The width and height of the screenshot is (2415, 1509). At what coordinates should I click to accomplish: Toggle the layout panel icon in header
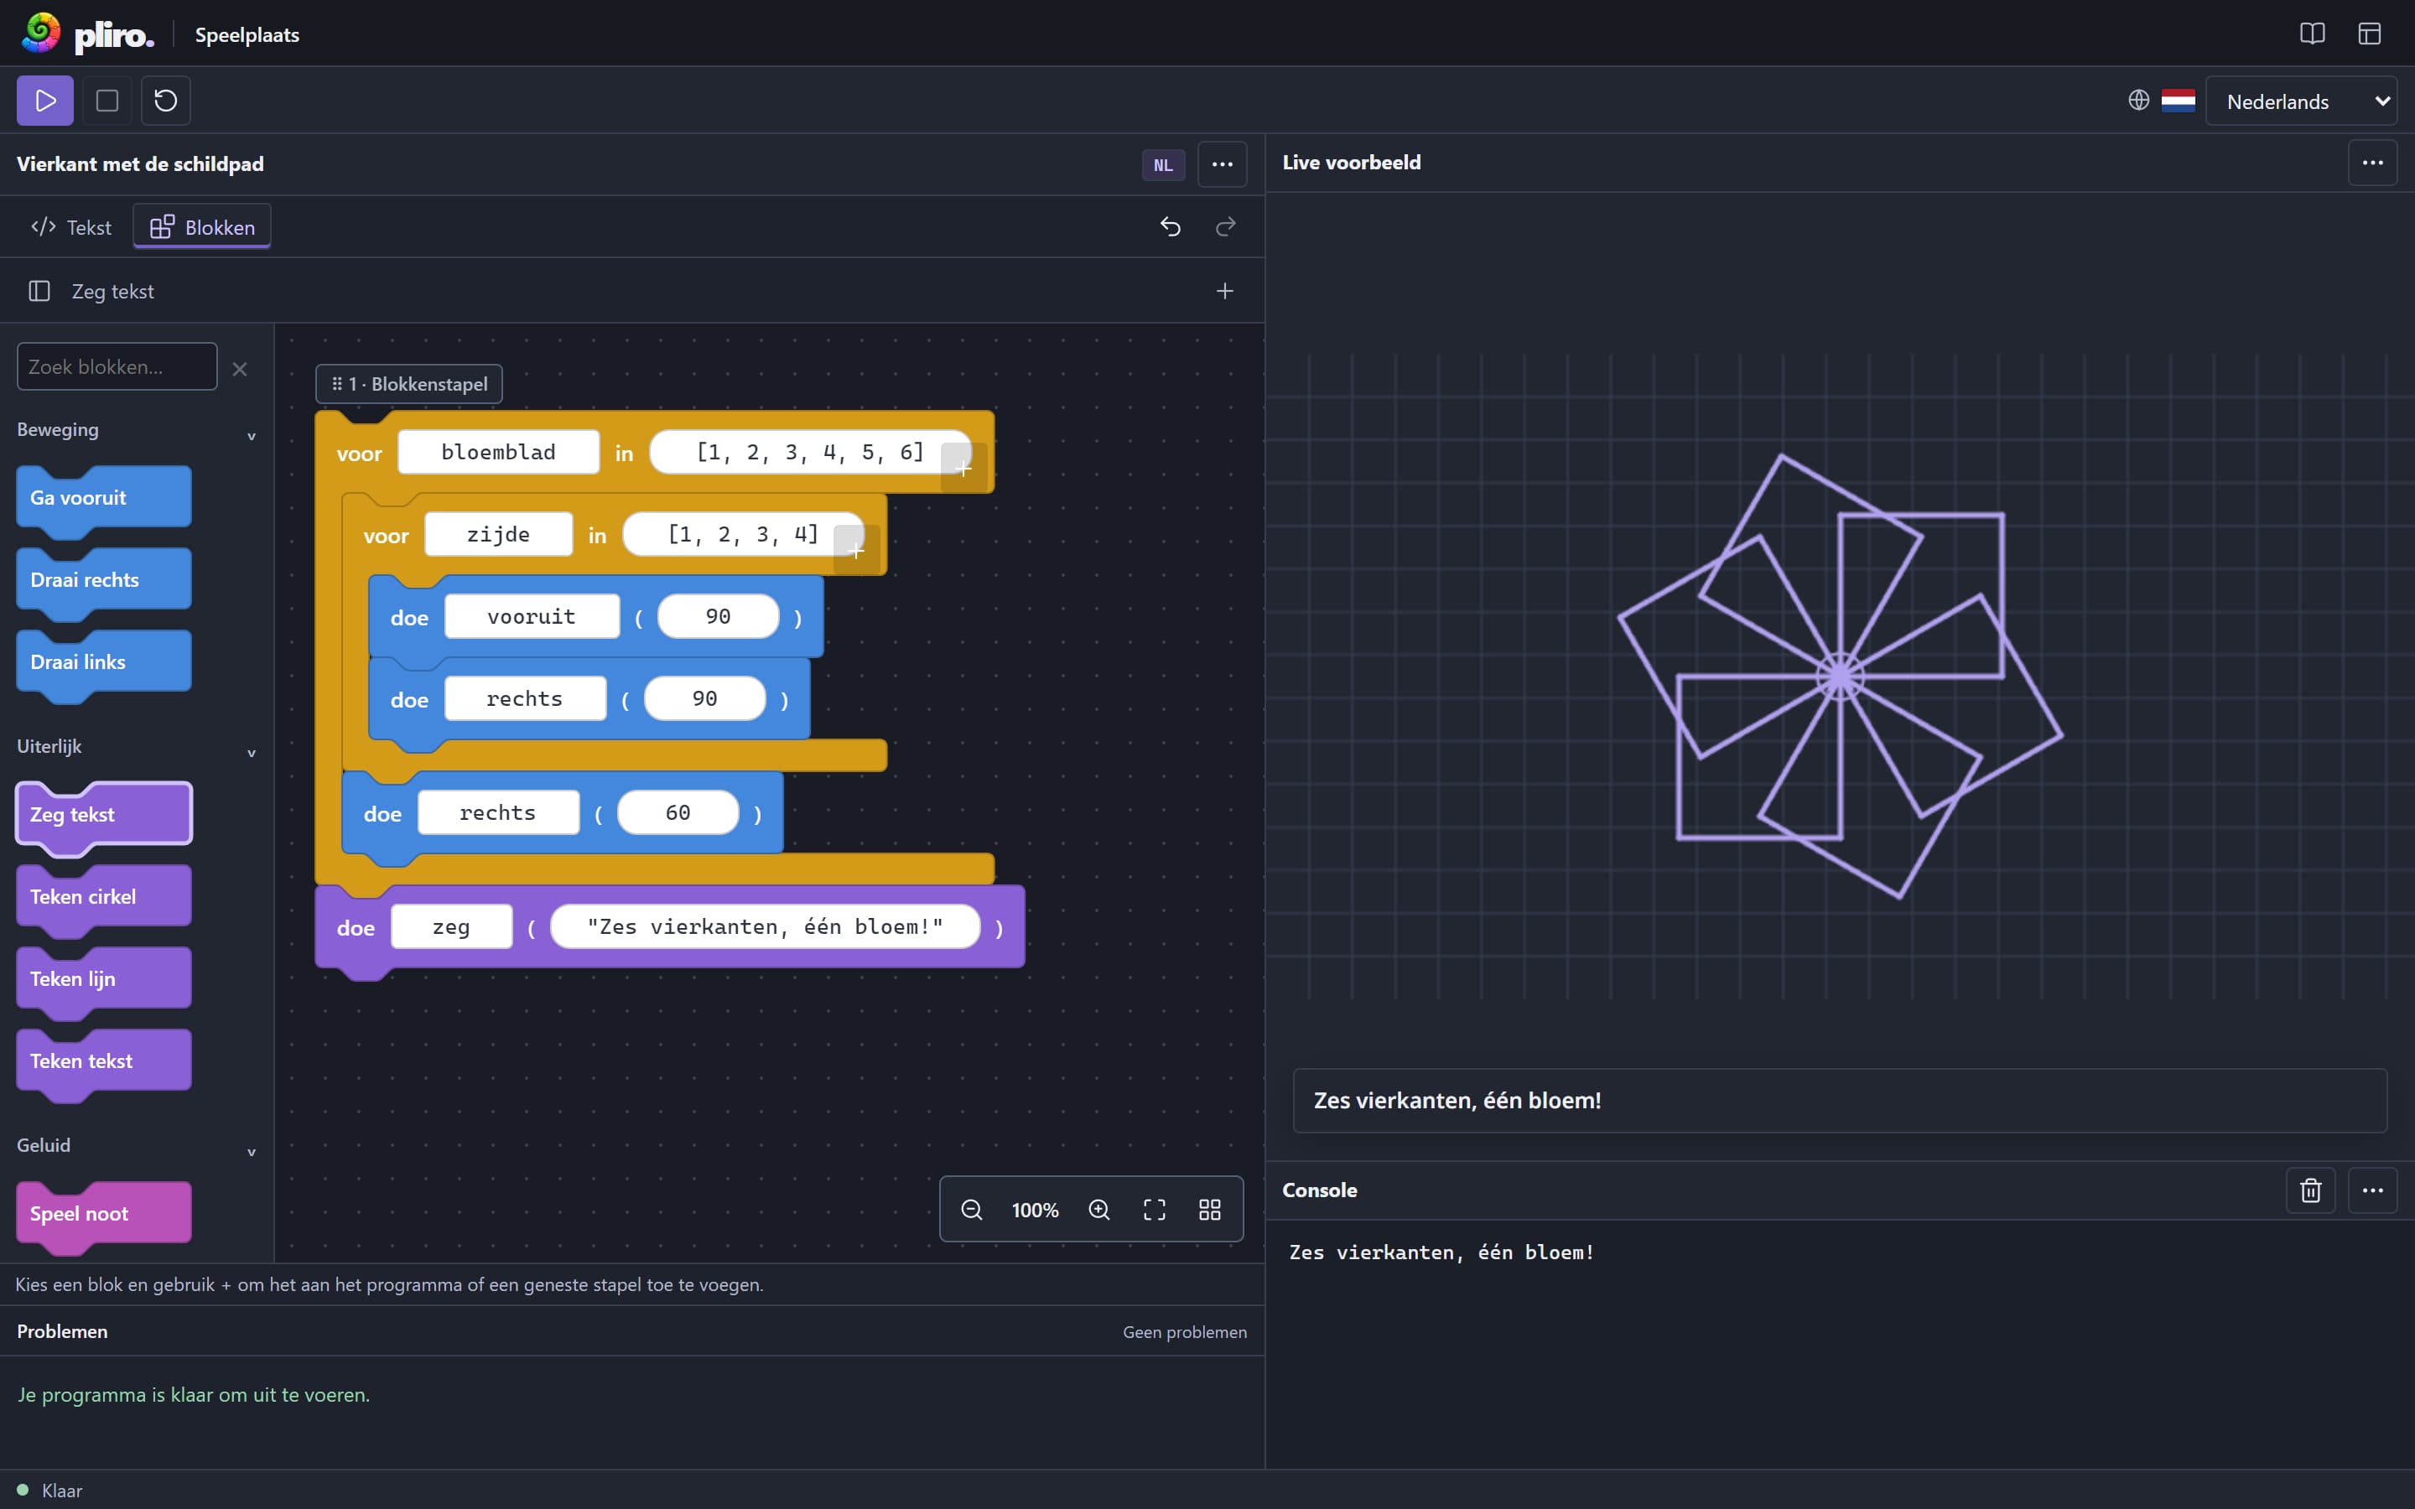coord(2369,34)
